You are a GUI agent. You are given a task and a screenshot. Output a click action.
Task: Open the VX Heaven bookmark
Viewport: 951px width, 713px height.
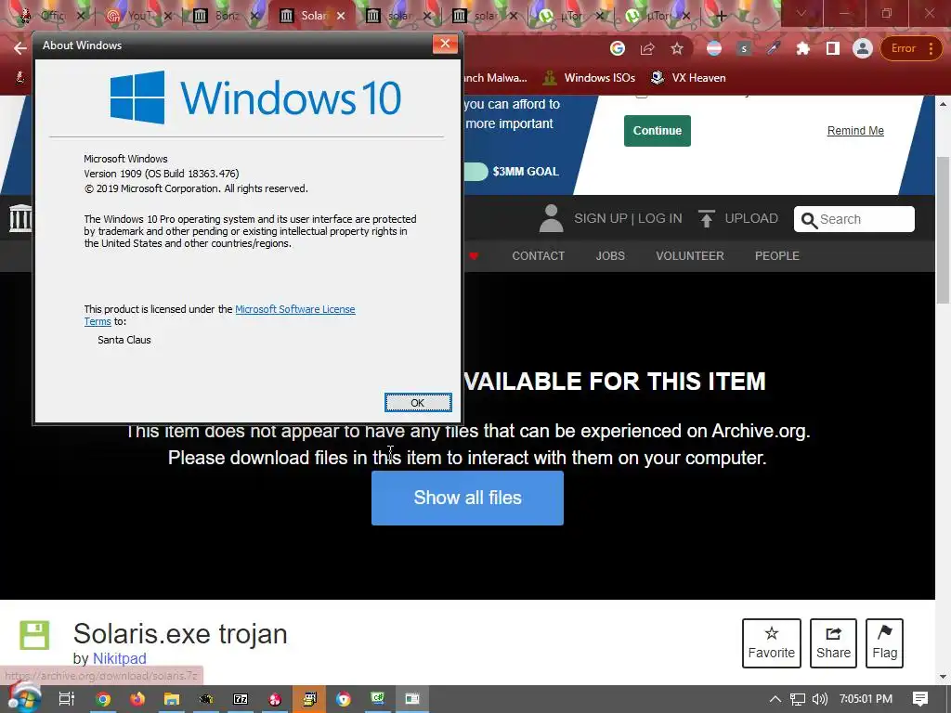click(x=688, y=78)
